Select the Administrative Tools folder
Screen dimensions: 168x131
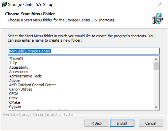[x=25, y=76]
